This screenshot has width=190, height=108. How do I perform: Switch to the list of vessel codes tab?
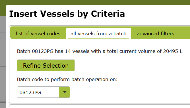[38, 34]
